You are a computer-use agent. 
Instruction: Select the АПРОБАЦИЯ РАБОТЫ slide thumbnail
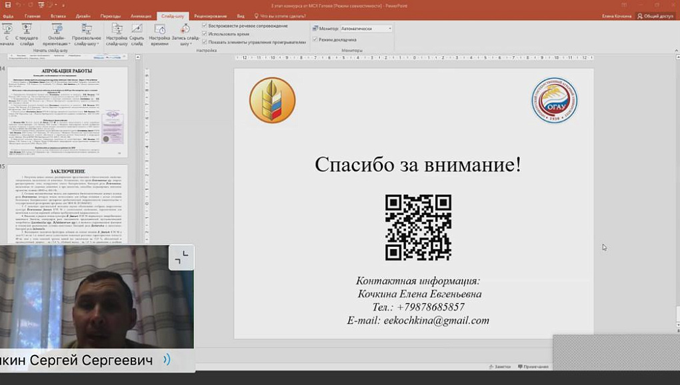pos(67,112)
